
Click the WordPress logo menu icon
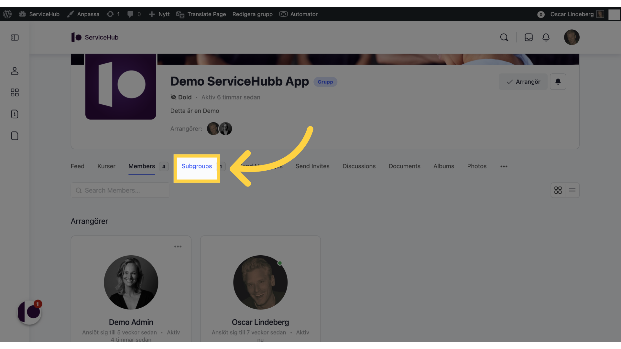(8, 14)
